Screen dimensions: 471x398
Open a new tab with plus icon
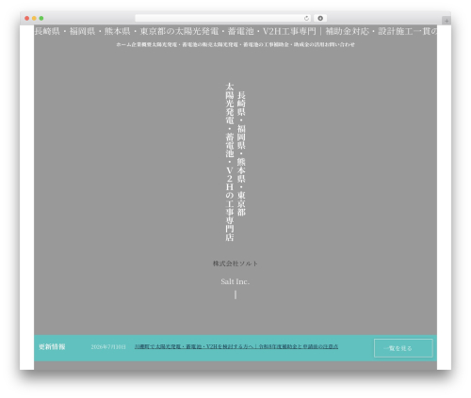447,21
